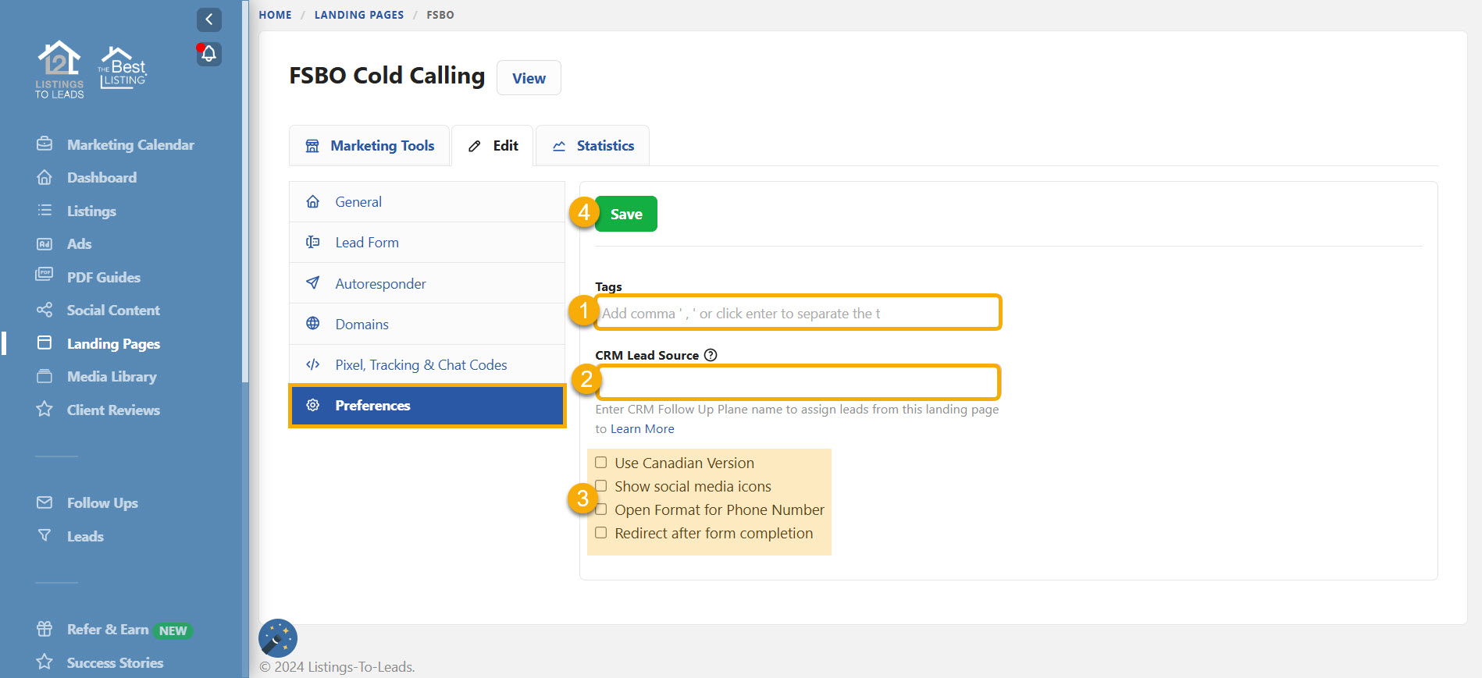Click the notification bell icon
This screenshot has width=1482, height=678.
click(x=208, y=54)
